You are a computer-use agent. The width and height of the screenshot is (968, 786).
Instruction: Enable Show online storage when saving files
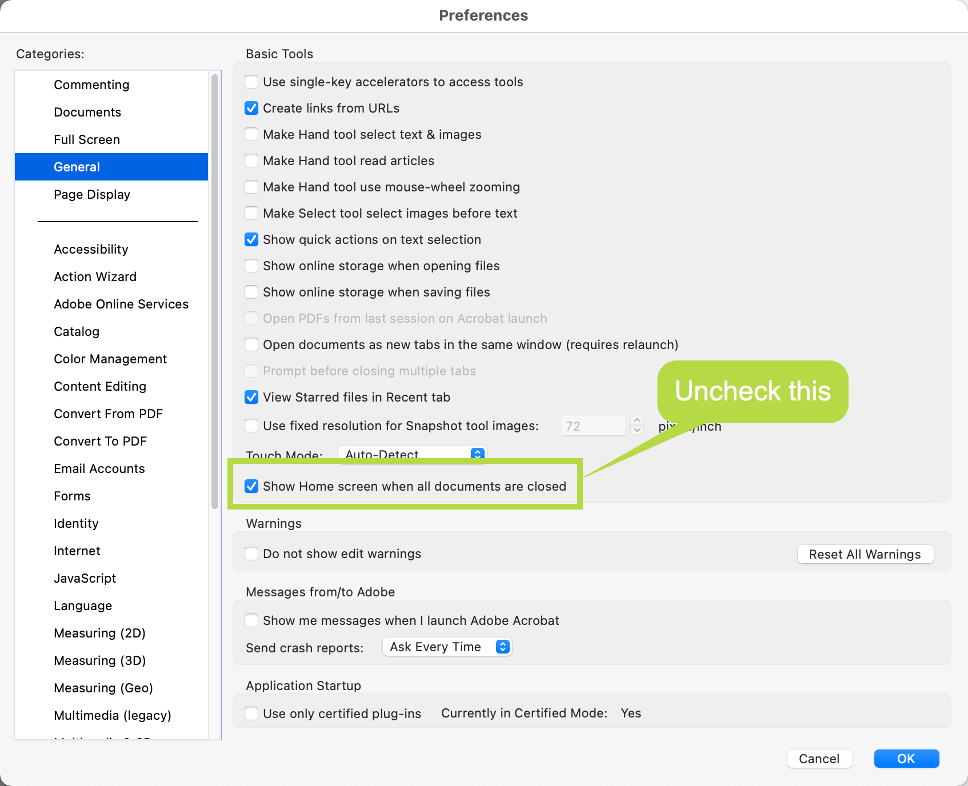[251, 292]
